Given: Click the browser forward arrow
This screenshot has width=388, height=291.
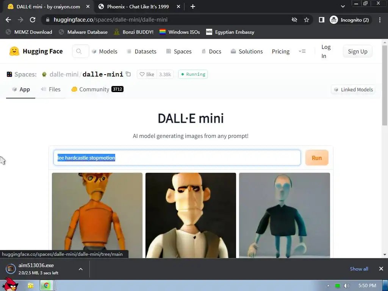Looking at the screenshot, I should pos(20,20).
